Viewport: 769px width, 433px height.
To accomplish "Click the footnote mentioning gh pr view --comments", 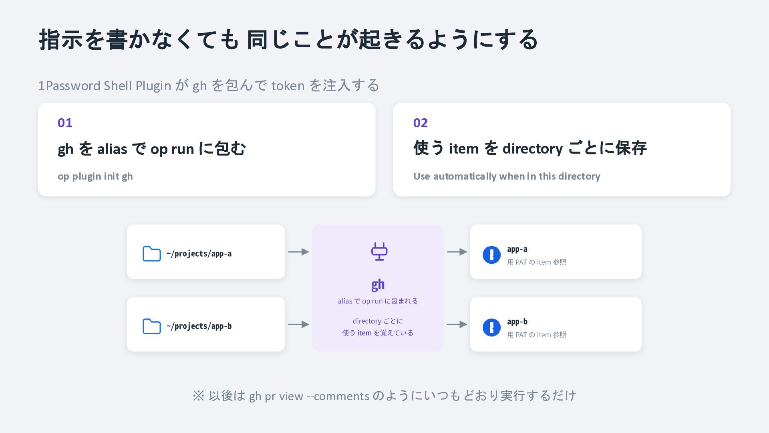I will pyautogui.click(x=384, y=396).
